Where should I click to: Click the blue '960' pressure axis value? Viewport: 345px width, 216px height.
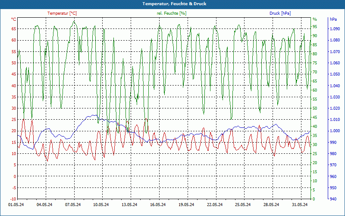[333, 176]
